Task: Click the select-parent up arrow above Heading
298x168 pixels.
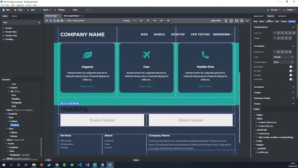Action: [x=65, y=104]
